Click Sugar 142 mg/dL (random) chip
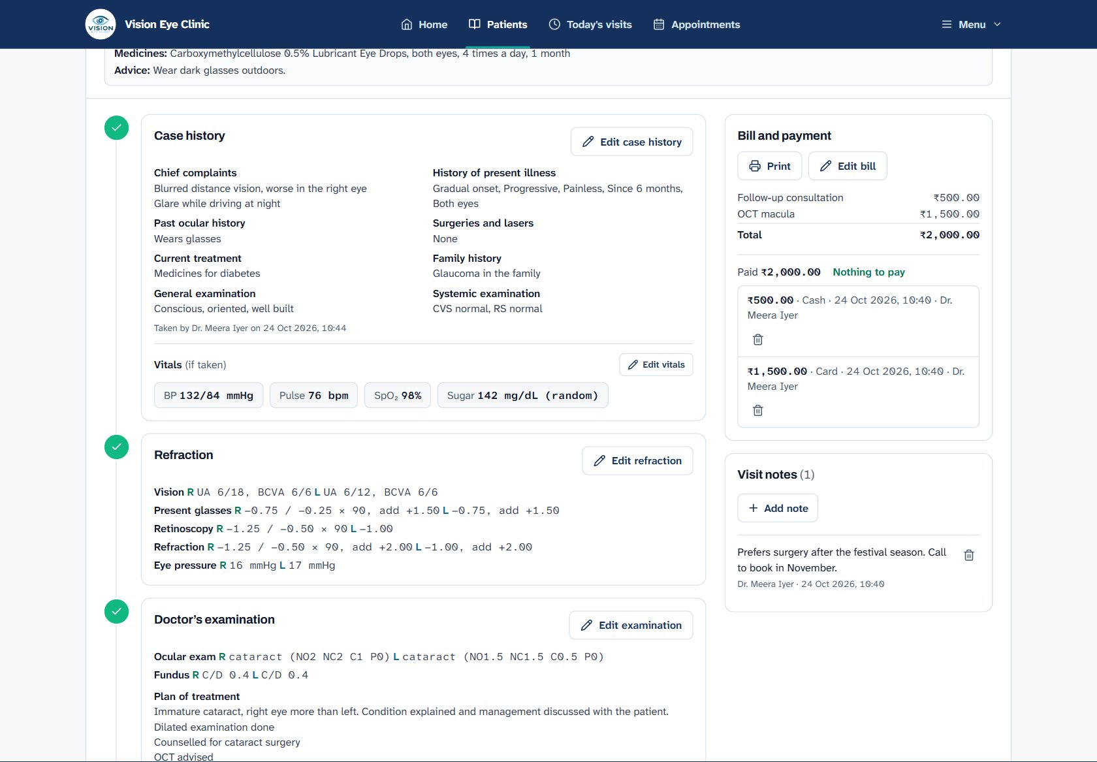This screenshot has height=762, width=1097. 522,395
